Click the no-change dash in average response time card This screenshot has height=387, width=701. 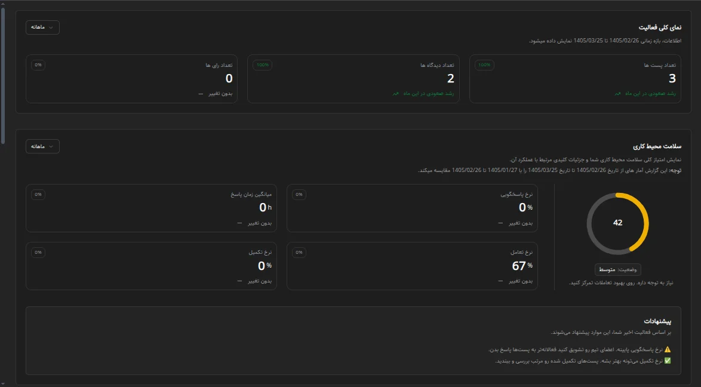click(239, 223)
